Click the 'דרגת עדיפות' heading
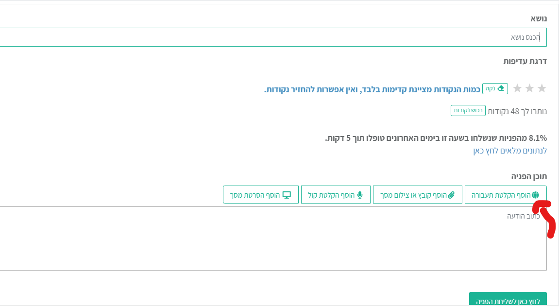 (525, 61)
